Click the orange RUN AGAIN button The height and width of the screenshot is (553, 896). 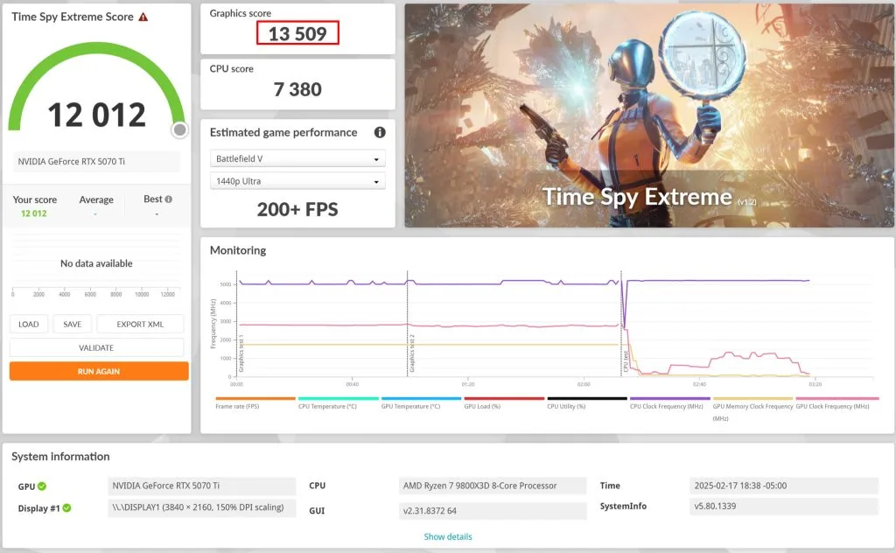pyautogui.click(x=99, y=371)
